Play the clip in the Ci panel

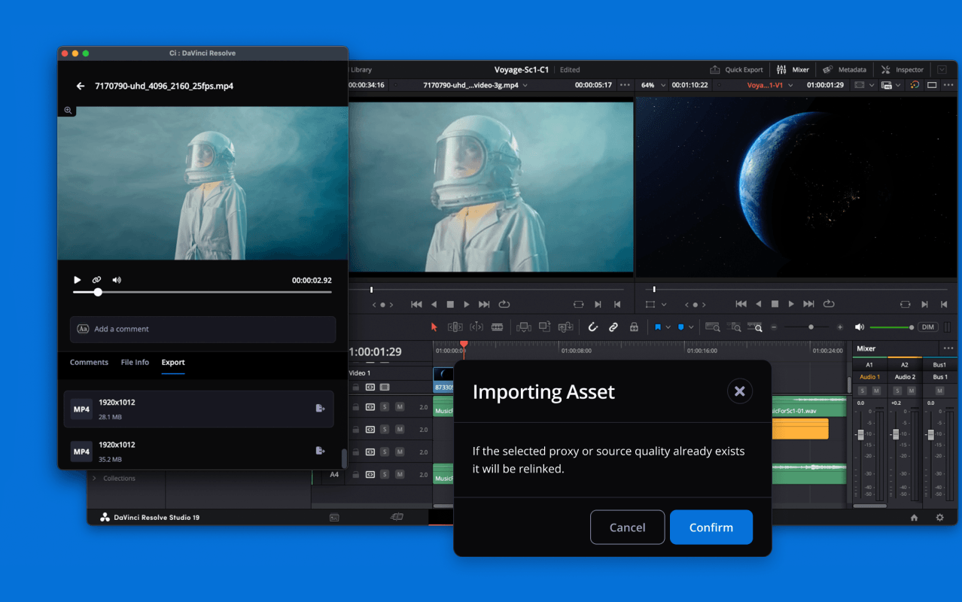pyautogui.click(x=77, y=280)
